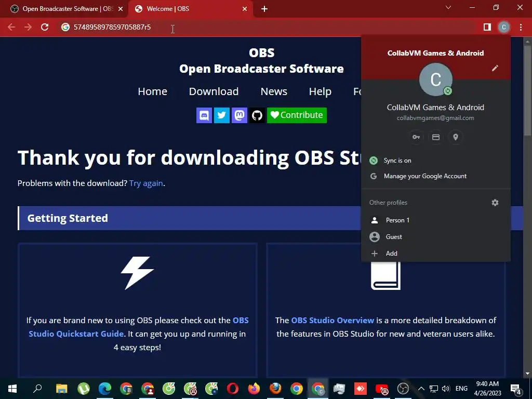Open the volume control tray icon
Screen dimensions: 532x399
pos(446,389)
